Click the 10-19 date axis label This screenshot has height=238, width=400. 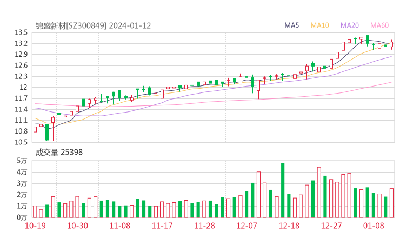(35, 226)
